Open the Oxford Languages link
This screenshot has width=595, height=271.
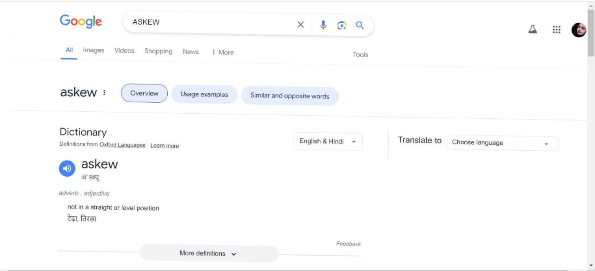coord(122,144)
